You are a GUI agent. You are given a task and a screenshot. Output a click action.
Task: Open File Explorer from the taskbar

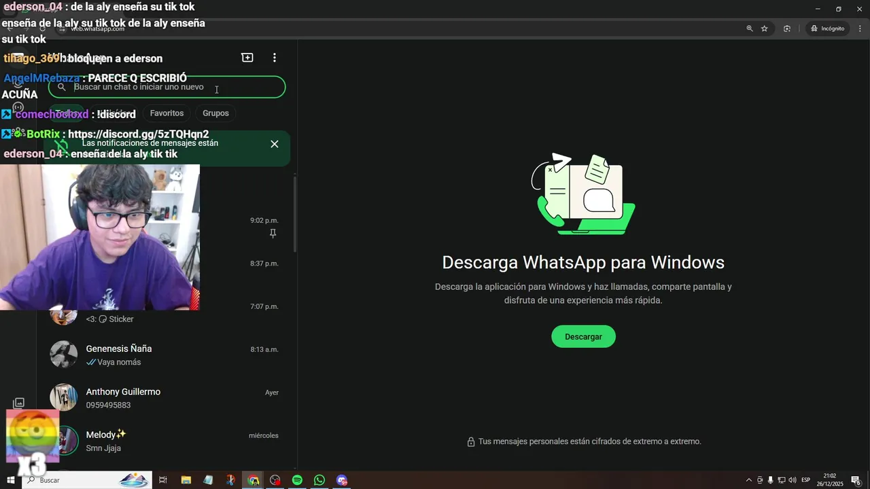(x=186, y=480)
